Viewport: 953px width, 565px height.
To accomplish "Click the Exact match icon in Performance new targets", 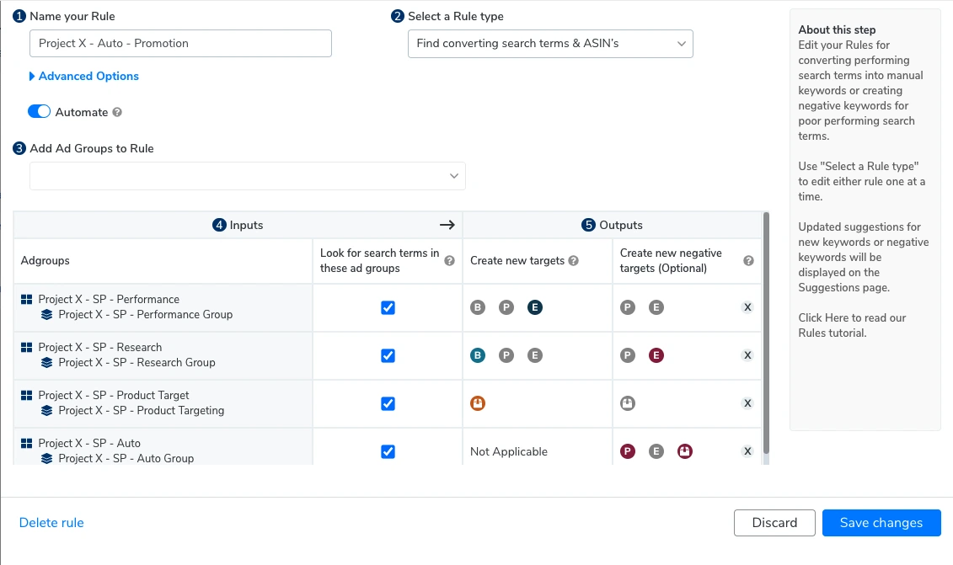I will [535, 307].
